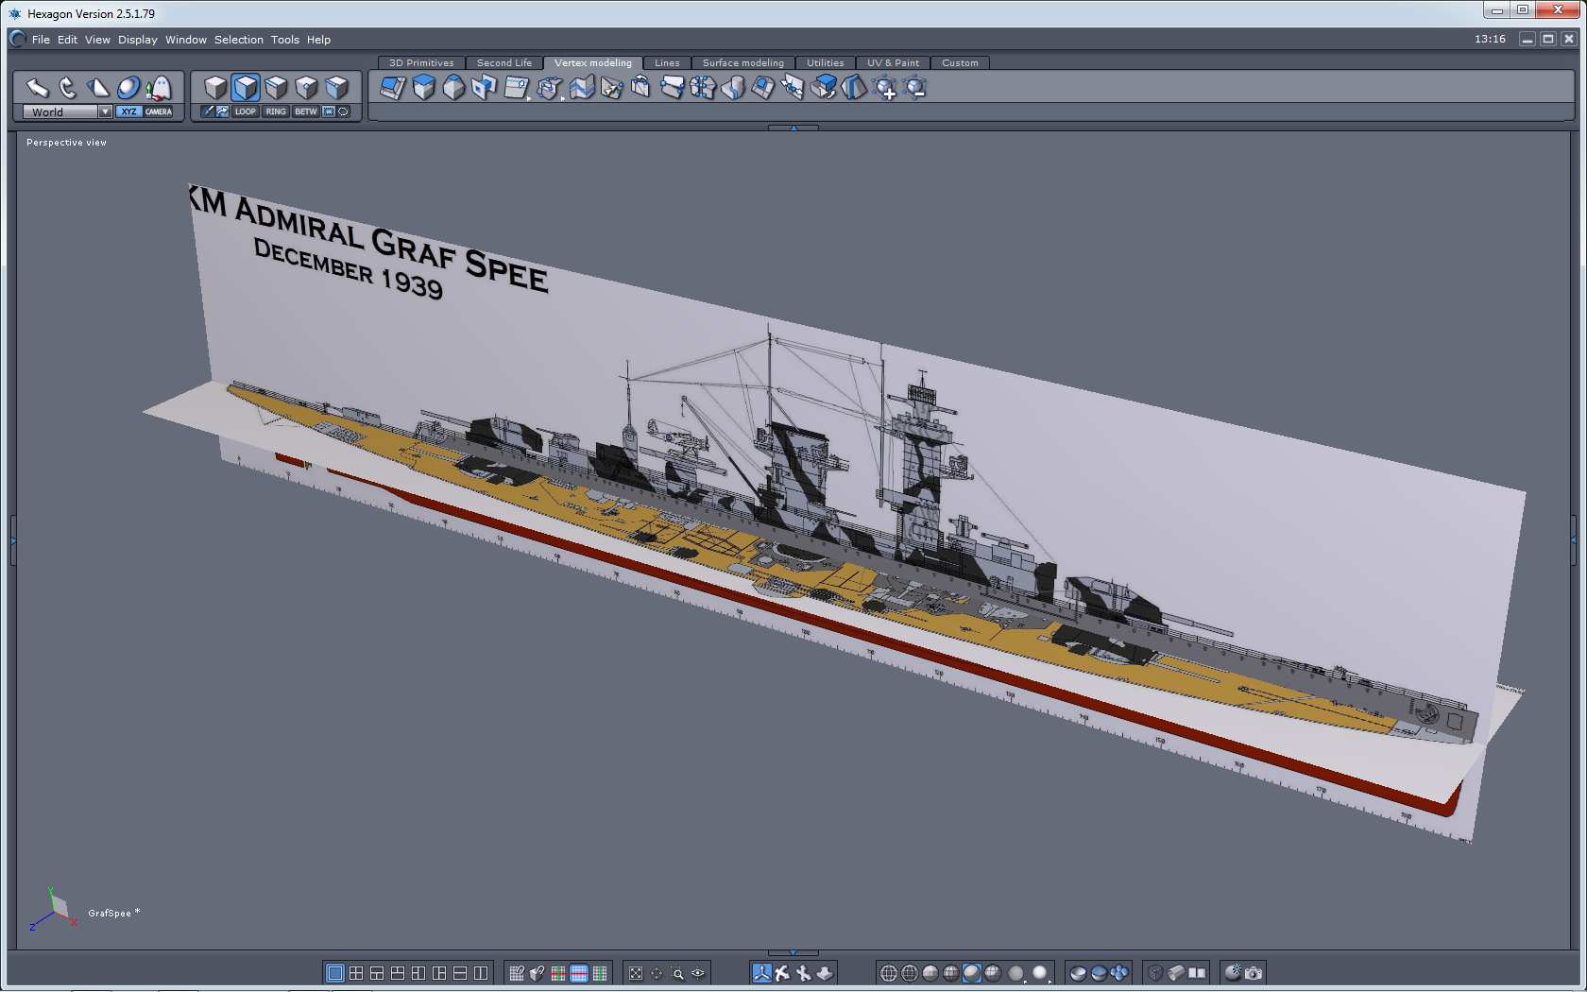Click the axis orientation gizmo
1587x992 pixels.
click(x=55, y=910)
